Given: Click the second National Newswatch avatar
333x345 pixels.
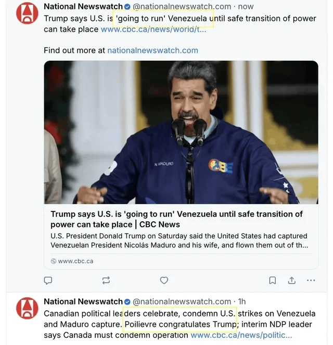Looking at the screenshot, I should click(27, 308).
